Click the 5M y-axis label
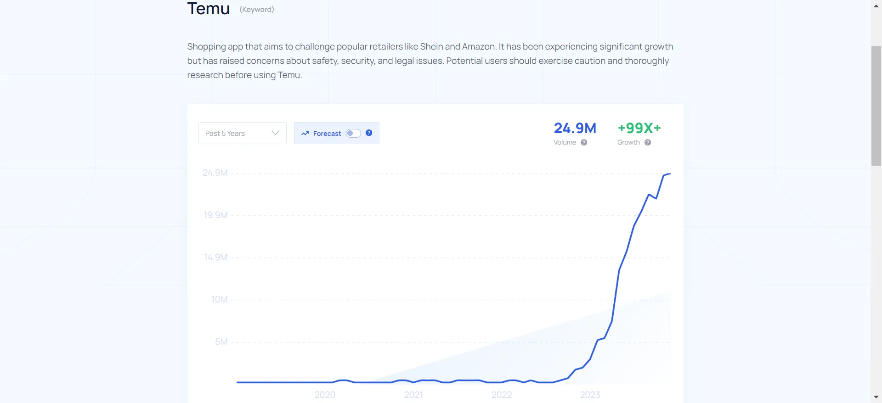 (x=221, y=341)
